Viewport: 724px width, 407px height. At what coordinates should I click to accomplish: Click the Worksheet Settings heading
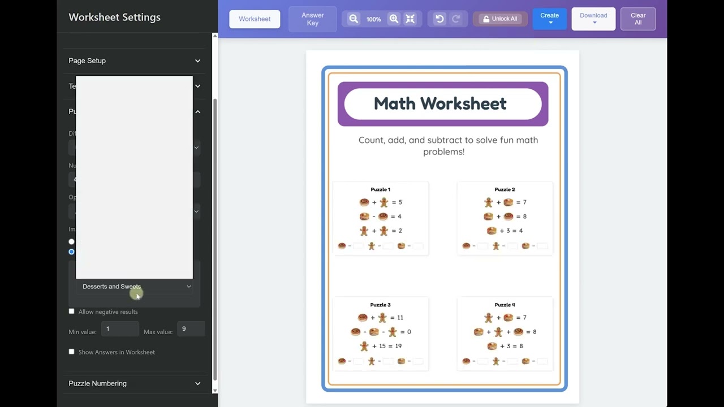pos(114,17)
